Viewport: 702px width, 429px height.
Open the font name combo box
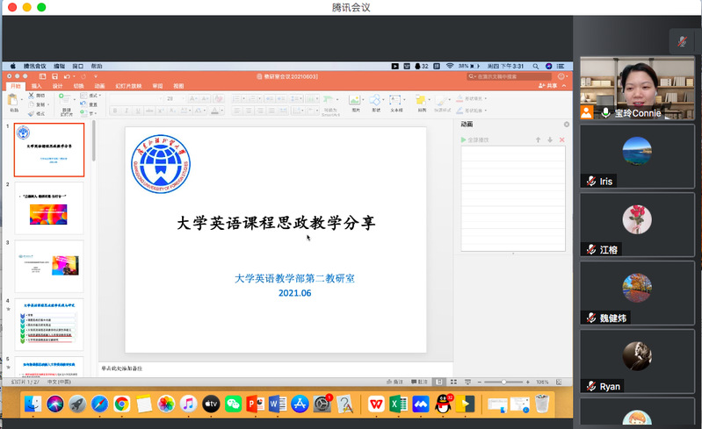(x=136, y=98)
